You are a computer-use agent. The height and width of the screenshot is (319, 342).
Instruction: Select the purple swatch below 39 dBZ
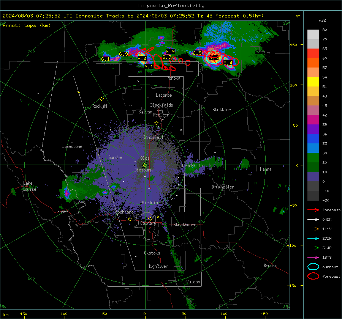coord(313,129)
